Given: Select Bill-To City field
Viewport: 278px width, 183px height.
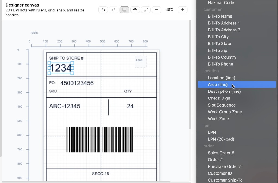Looking at the screenshot, I should (x=237, y=37).
